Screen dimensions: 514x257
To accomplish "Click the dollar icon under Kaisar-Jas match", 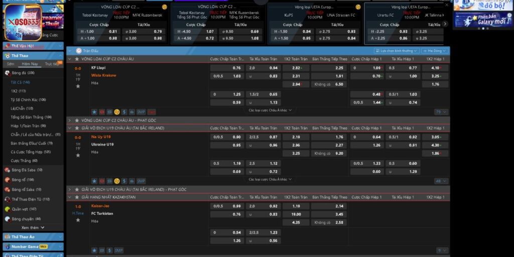I will tap(109, 250).
